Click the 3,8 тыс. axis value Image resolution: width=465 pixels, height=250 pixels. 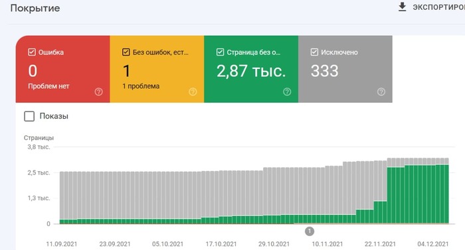39,147
